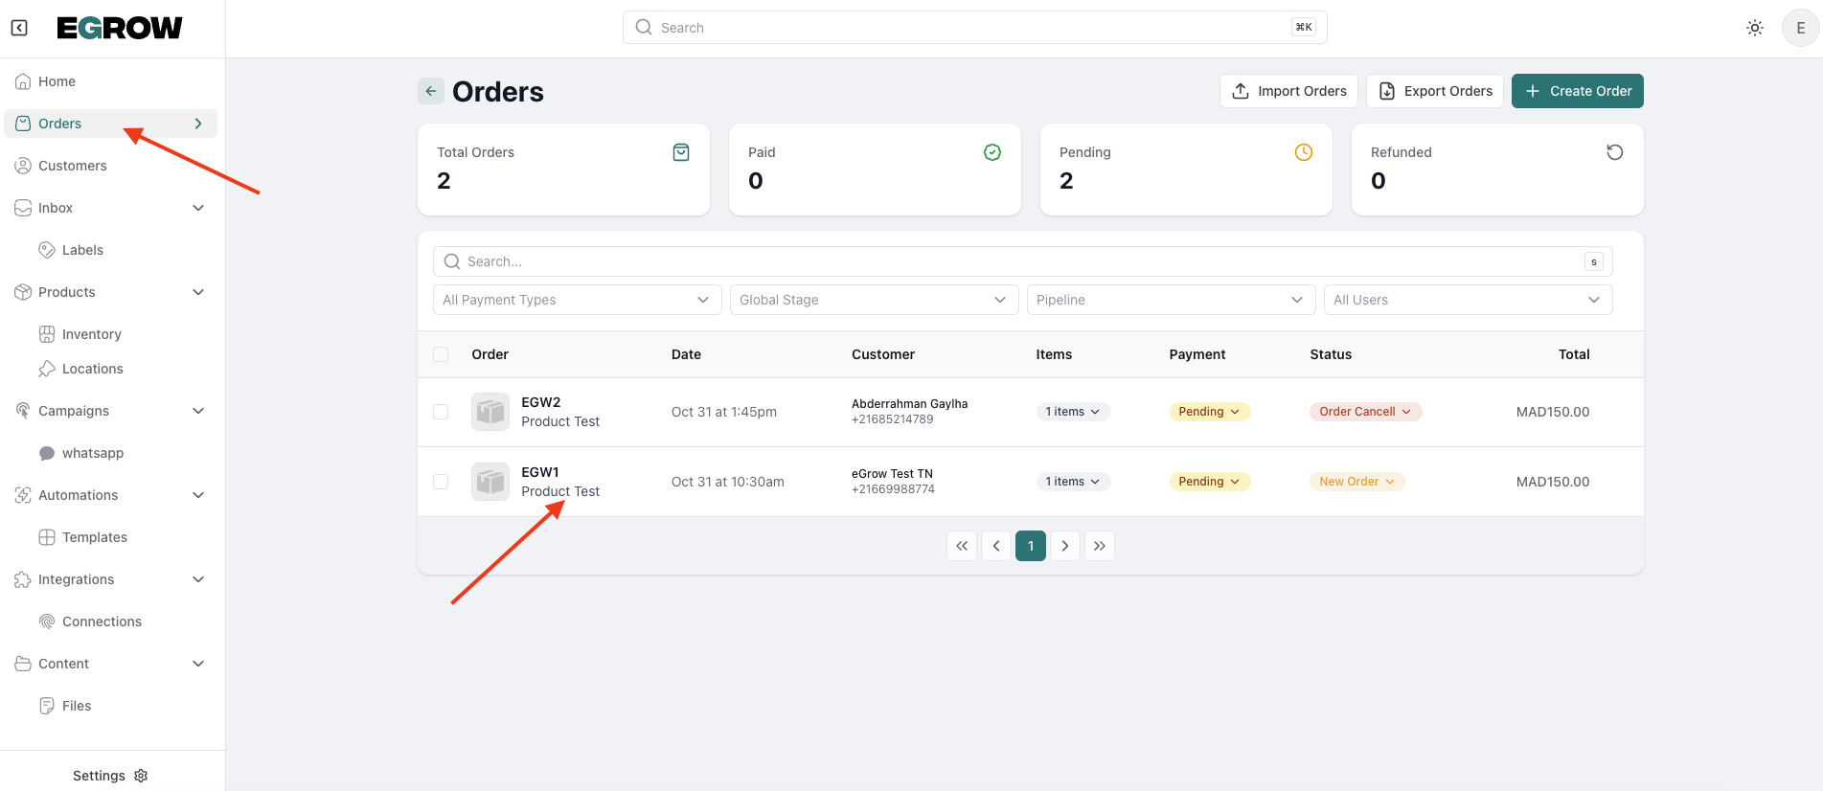Open the All Payment Types dropdown
Image resolution: width=1823 pixels, height=791 pixels.
click(x=577, y=300)
